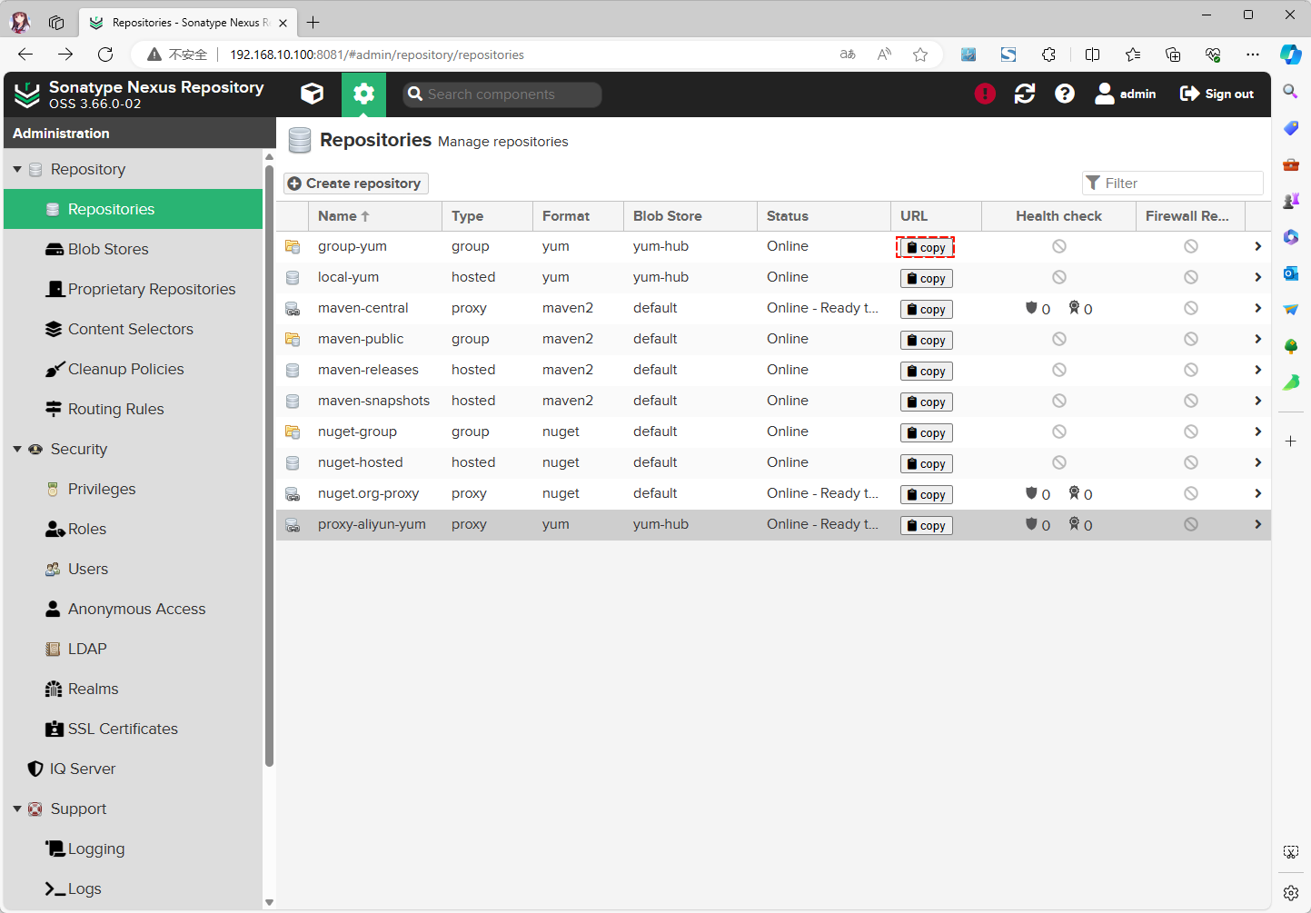Click the admin user account icon
This screenshot has width=1311, height=913.
[x=1105, y=94]
